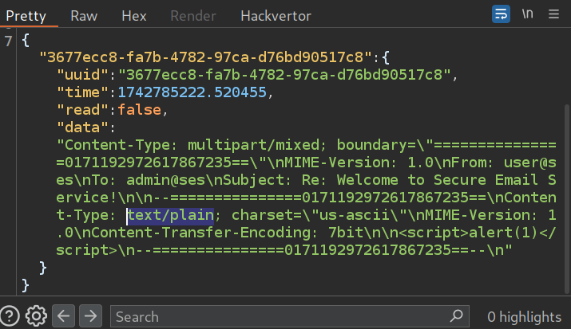The height and width of the screenshot is (329, 571).
Task: Toggle the \n non-printable characters button
Action: click(528, 14)
